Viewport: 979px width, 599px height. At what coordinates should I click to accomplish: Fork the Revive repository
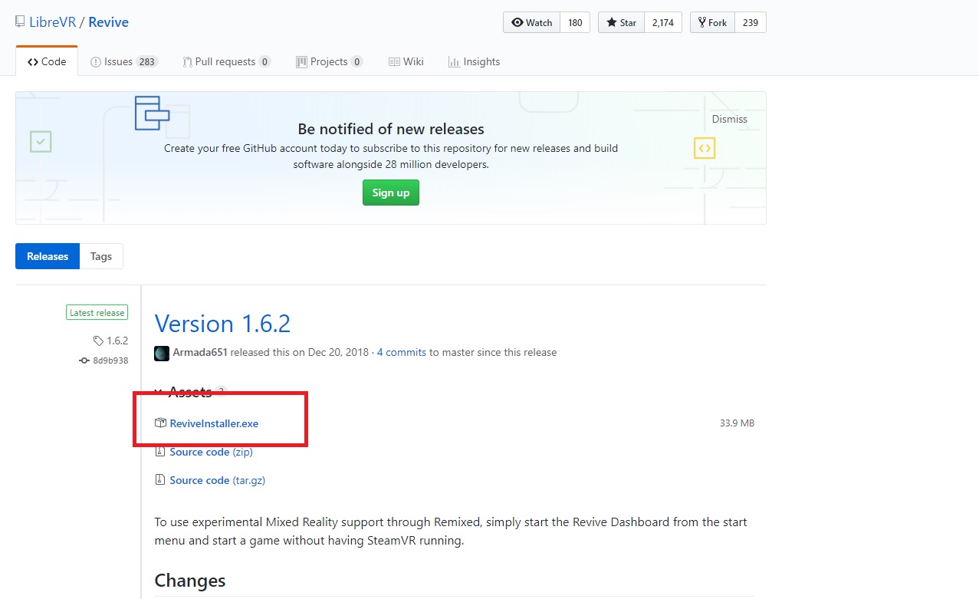tap(712, 22)
